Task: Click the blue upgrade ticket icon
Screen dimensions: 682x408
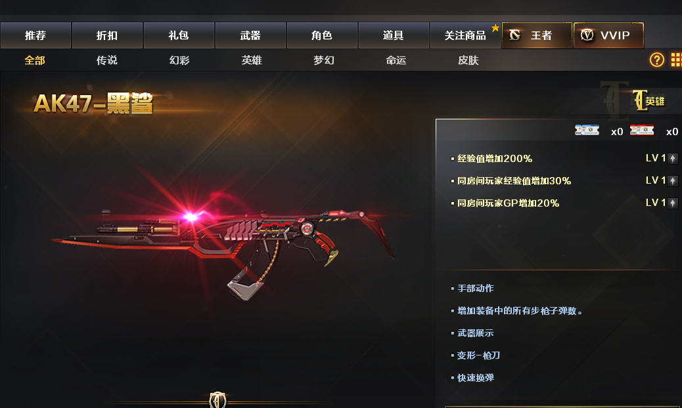Action: click(587, 131)
